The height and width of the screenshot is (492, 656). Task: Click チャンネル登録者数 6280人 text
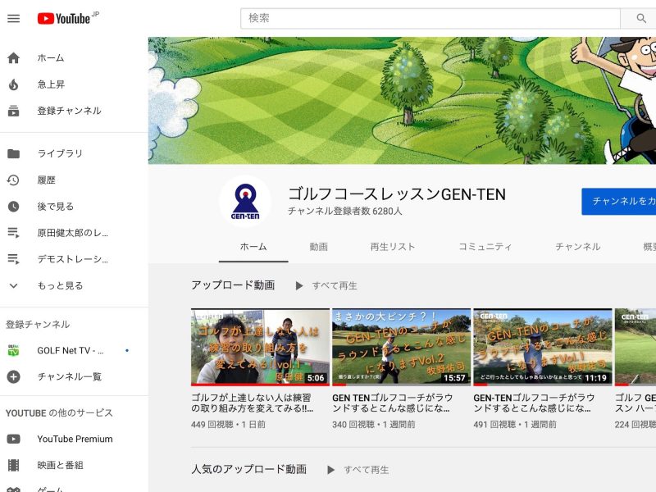[x=344, y=212]
